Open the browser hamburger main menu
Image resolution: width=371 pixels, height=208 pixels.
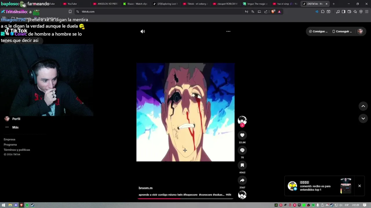pyautogui.click(x=367, y=12)
